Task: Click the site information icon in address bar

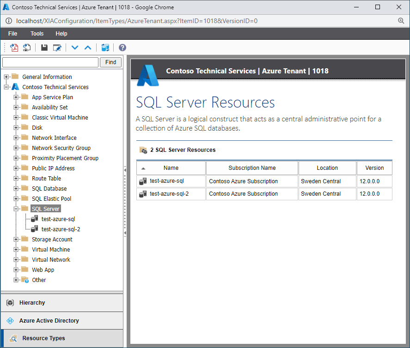Action: [x=9, y=21]
